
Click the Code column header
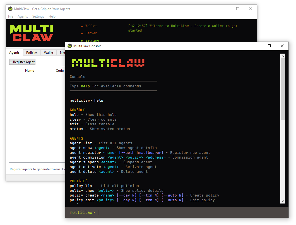click(x=59, y=70)
